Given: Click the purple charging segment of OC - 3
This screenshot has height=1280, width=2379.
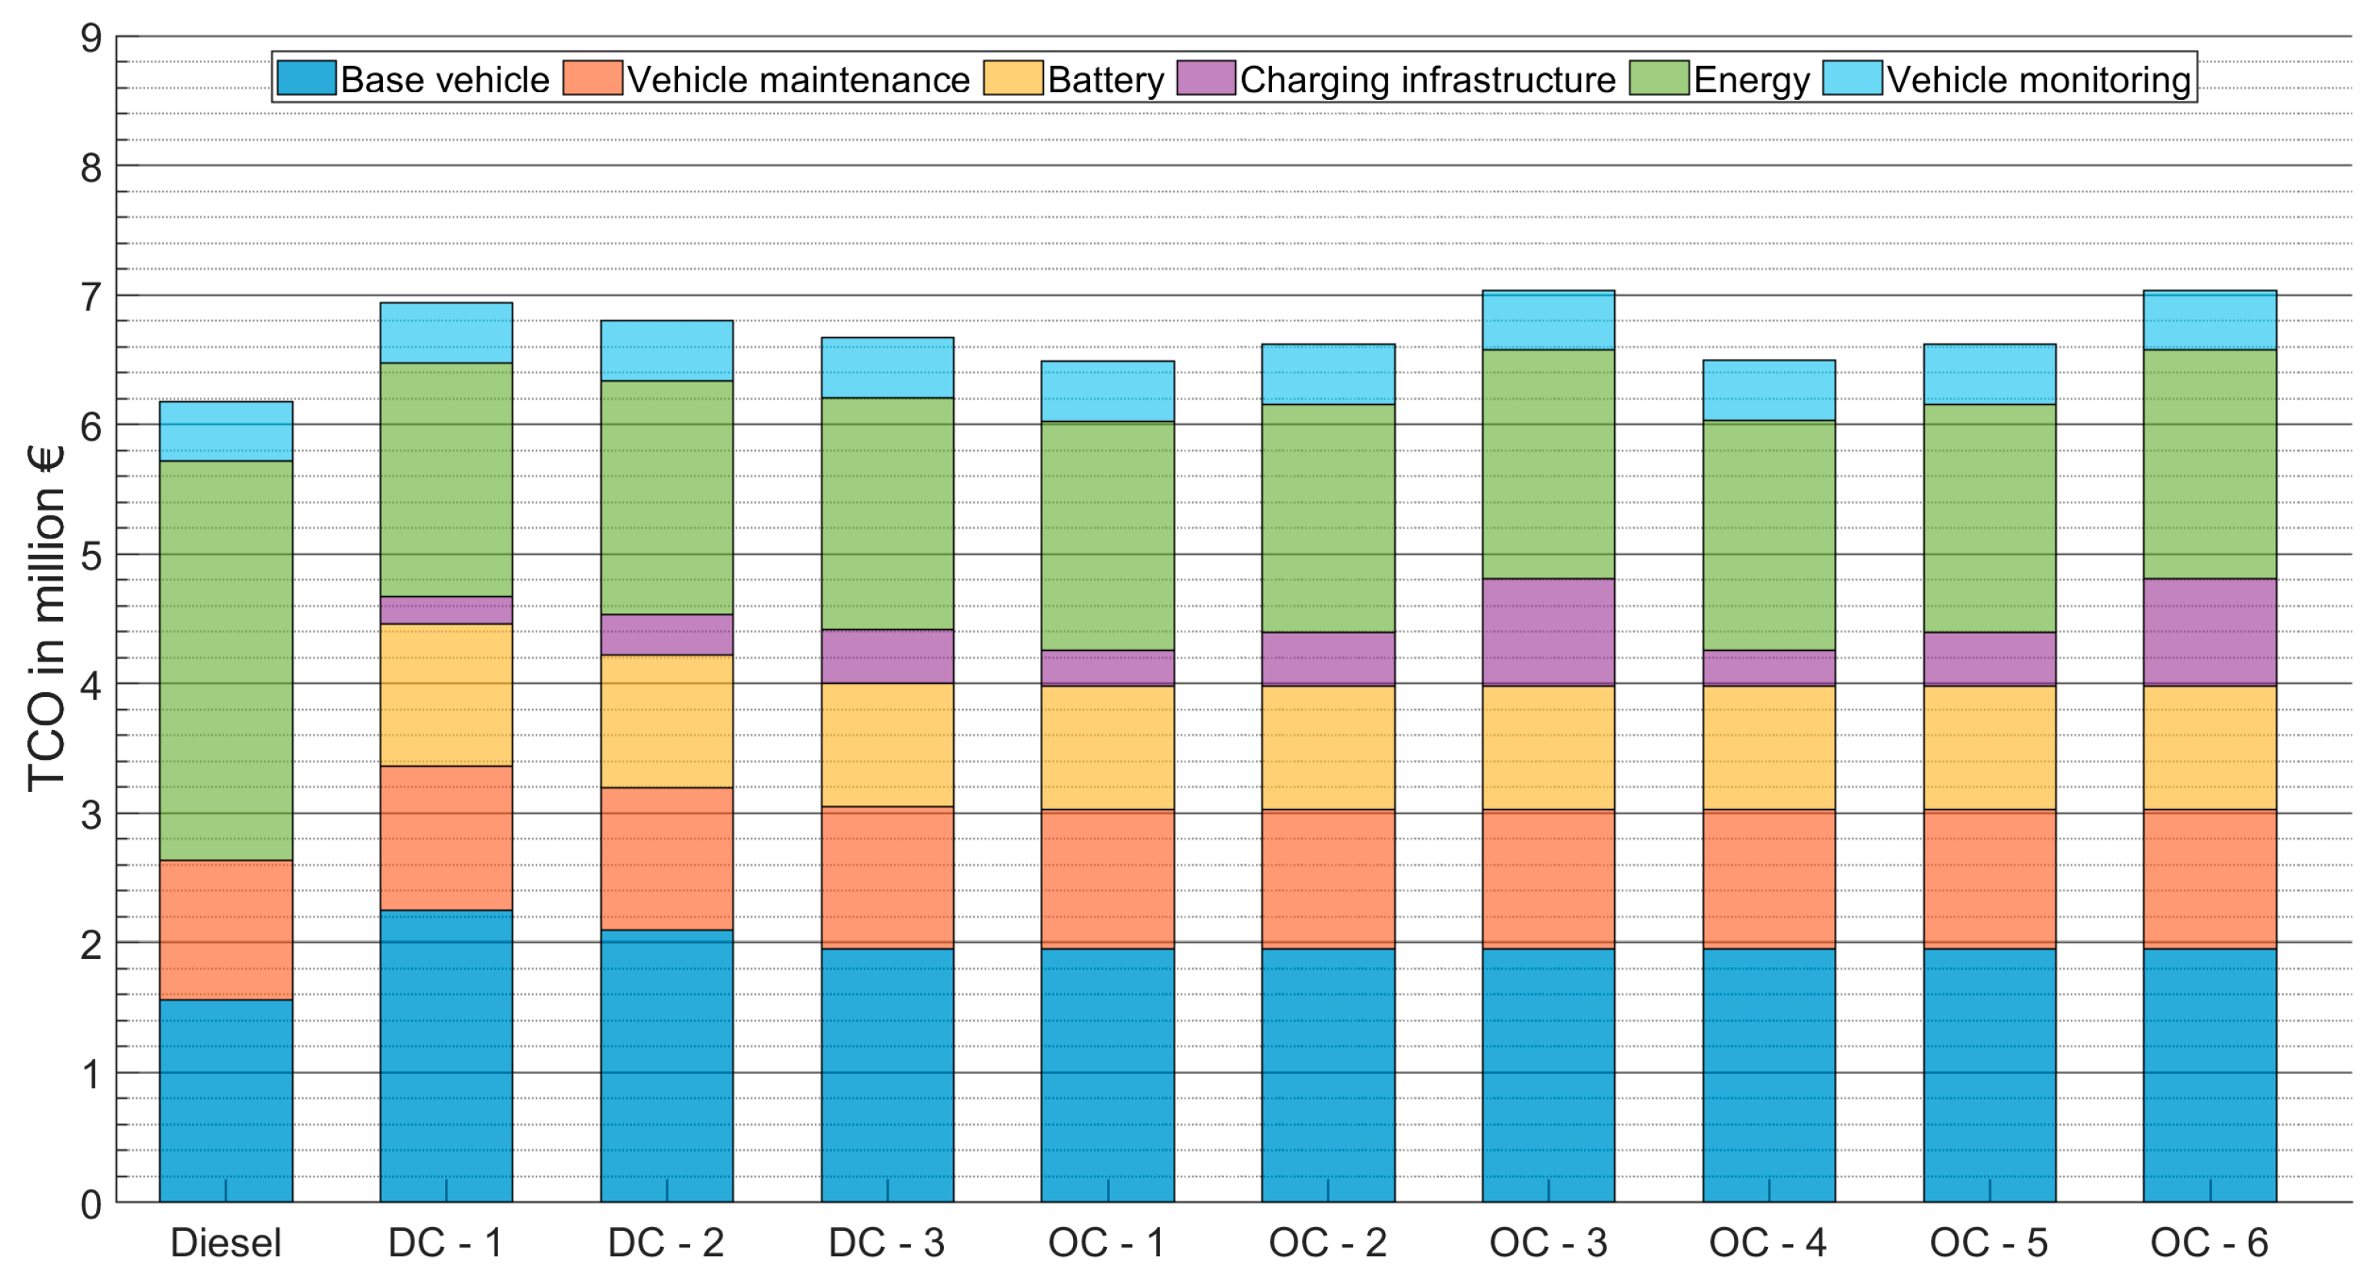Looking at the screenshot, I should pyautogui.click(x=1549, y=632).
